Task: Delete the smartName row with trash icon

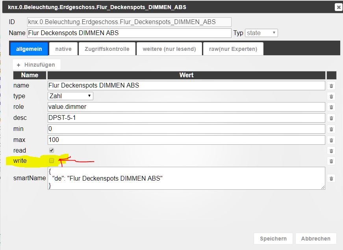Action: click(x=332, y=179)
